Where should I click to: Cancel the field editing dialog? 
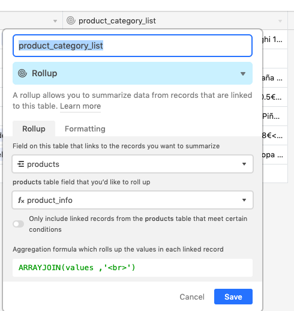click(x=192, y=297)
